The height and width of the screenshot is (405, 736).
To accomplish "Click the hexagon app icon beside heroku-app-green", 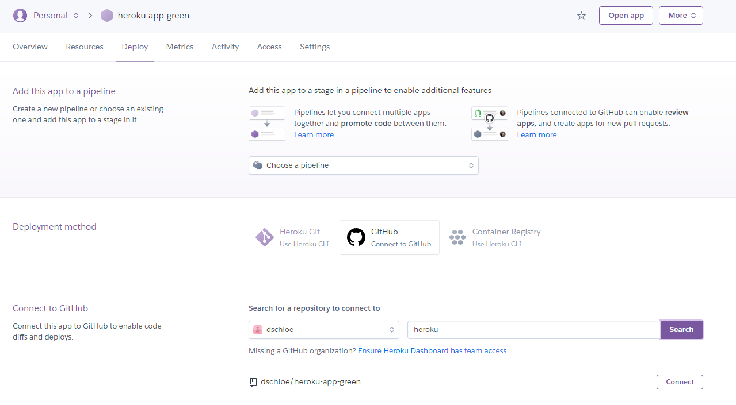I will point(107,16).
